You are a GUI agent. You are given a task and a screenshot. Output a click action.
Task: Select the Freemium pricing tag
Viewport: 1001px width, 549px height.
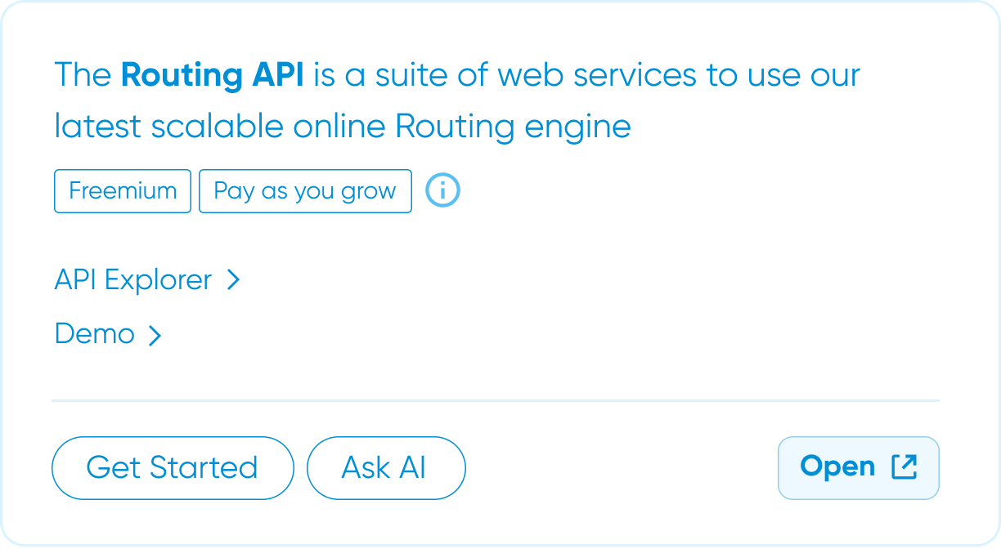pyautogui.click(x=123, y=191)
